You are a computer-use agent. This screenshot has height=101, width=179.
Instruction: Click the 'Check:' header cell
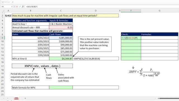131,34
